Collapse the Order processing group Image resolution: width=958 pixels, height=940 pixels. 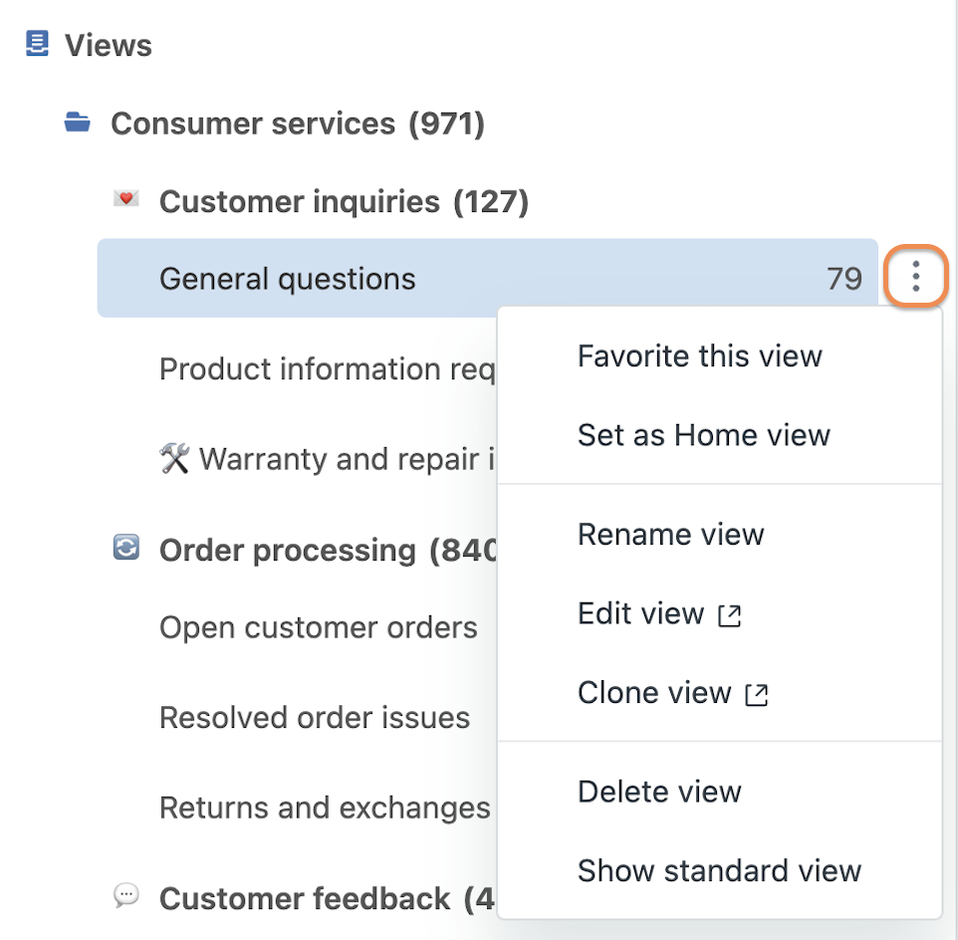click(328, 550)
